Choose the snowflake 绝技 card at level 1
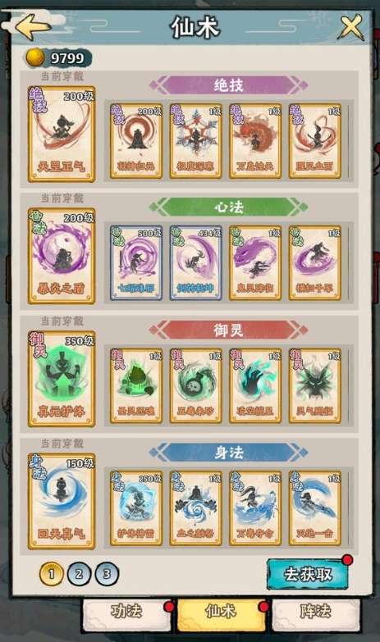The image size is (380, 642). pos(195,141)
